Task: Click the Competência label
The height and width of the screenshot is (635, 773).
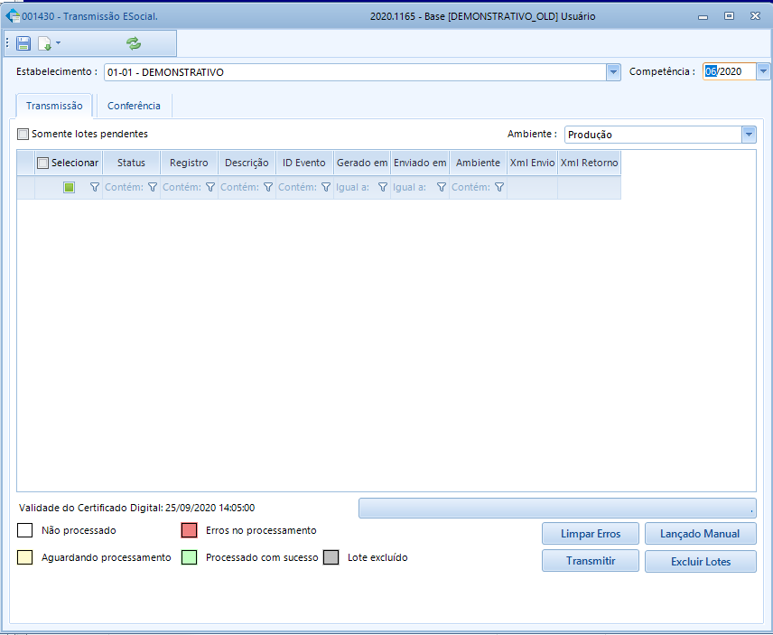Action: [662, 71]
